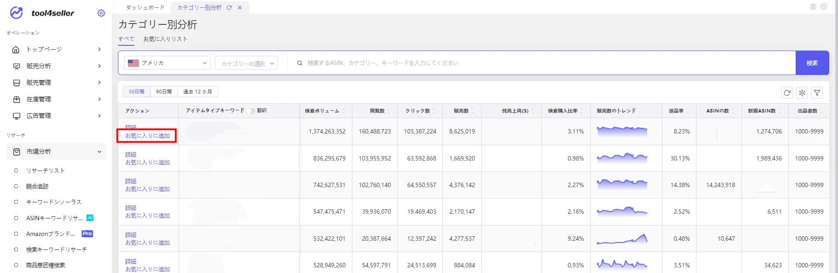This screenshot has width=838, height=273.
Task: Click the 市場分析 shopping bag icon
Action: coord(16,151)
